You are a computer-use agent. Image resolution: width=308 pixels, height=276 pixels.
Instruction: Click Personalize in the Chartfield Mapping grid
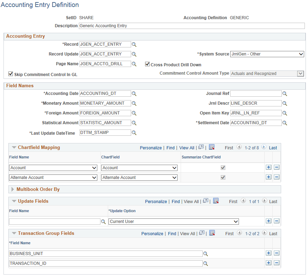151,148
